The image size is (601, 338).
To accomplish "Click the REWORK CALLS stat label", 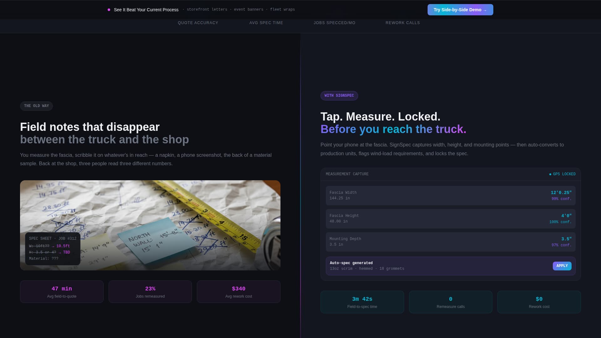I will tap(403, 23).
